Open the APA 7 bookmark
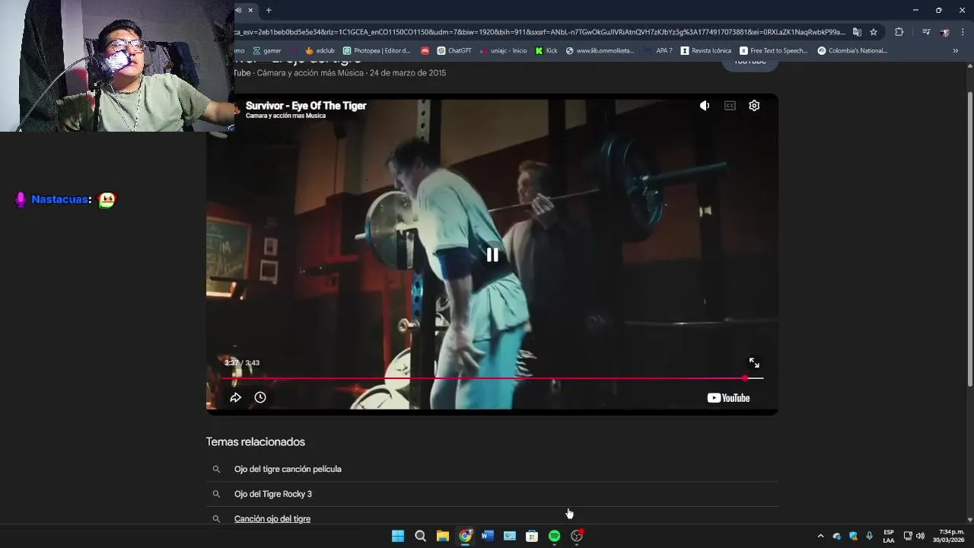Image resolution: width=974 pixels, height=548 pixels. click(659, 51)
